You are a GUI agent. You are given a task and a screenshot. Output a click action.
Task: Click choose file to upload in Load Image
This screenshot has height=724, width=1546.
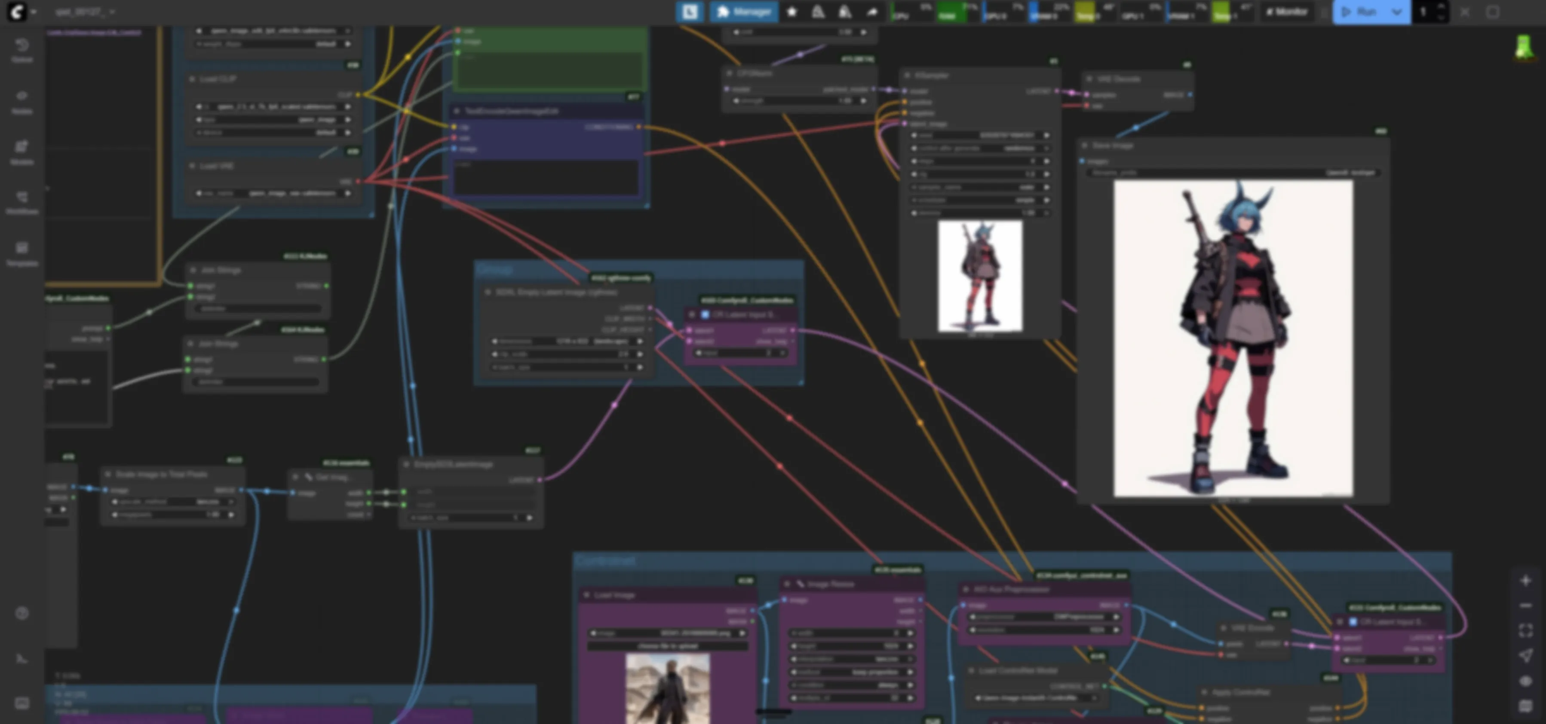point(667,646)
